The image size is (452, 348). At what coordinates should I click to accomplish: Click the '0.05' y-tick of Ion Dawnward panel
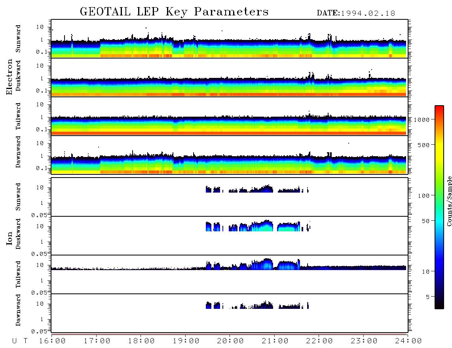pos(39,331)
